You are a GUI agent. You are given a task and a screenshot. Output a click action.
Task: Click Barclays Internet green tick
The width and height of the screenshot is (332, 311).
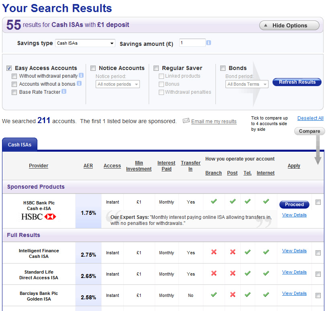click(x=266, y=295)
